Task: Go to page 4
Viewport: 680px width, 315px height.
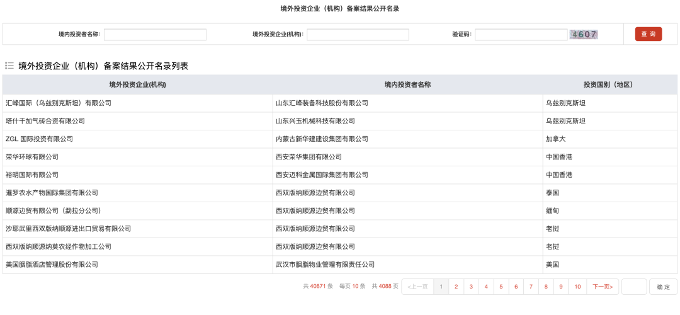Action: point(486,287)
